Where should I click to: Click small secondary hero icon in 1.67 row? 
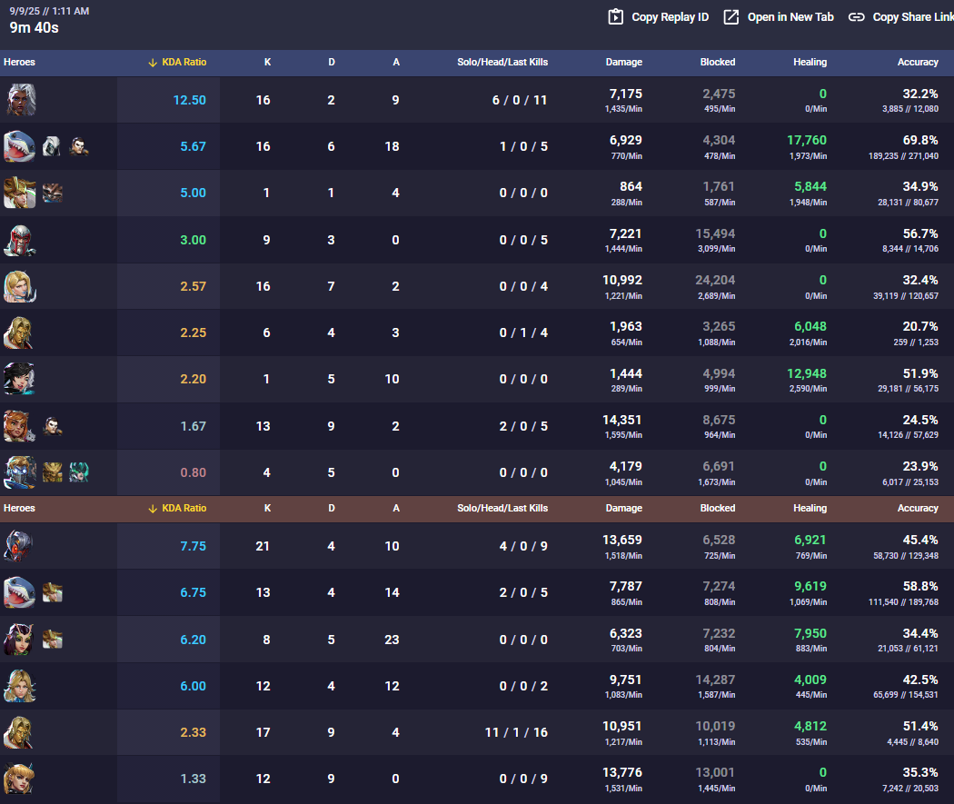[x=53, y=426]
